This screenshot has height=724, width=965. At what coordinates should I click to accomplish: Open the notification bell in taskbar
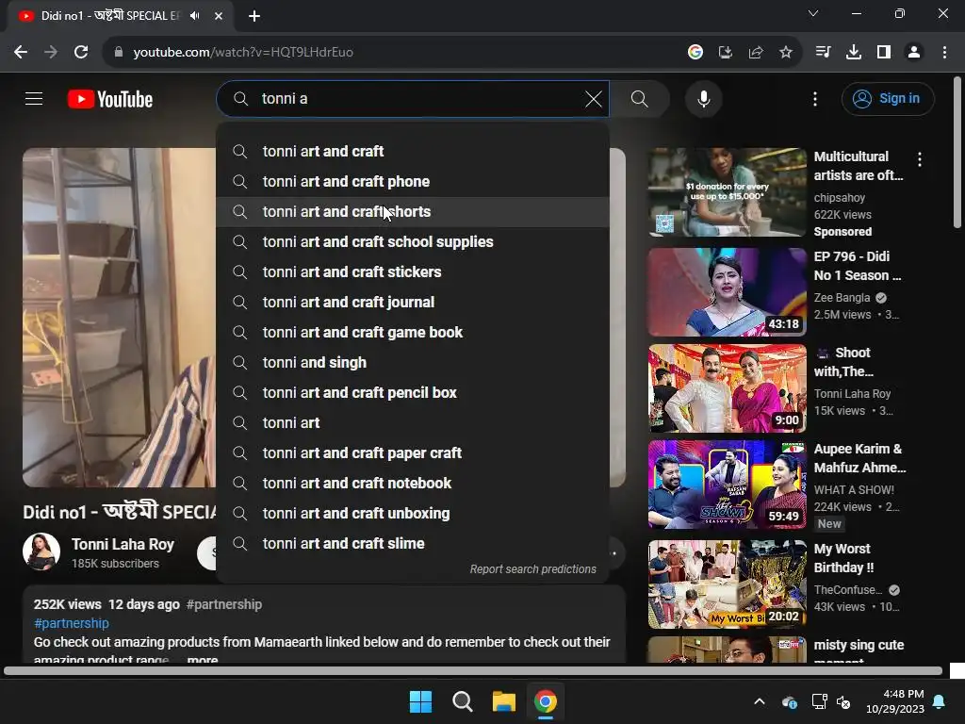pyautogui.click(x=940, y=701)
